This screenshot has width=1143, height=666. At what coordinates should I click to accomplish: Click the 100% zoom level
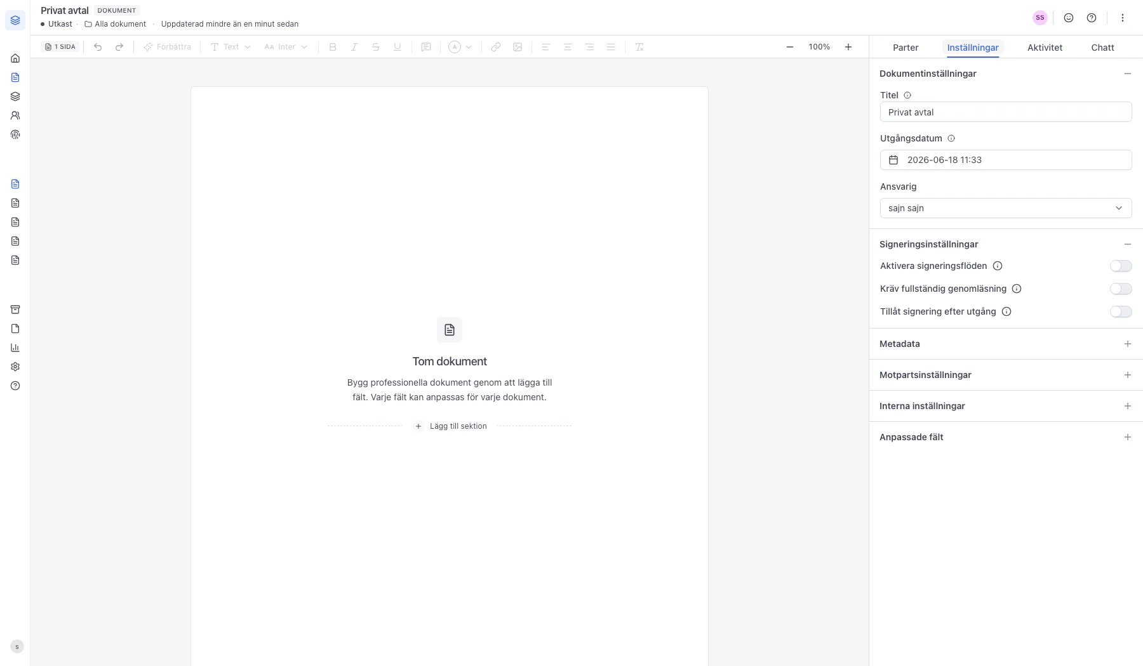[819, 47]
